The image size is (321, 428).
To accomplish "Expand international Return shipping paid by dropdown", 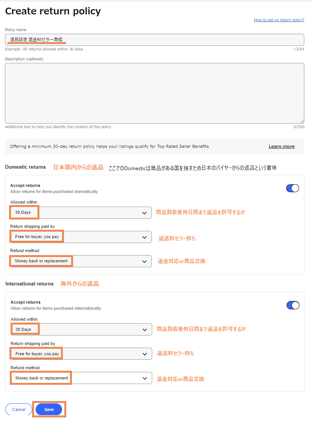I will pyautogui.click(x=81, y=354).
